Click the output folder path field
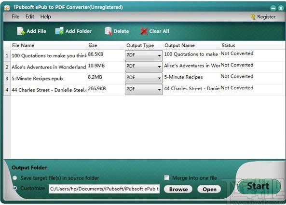286x205 pixels. [104, 189]
